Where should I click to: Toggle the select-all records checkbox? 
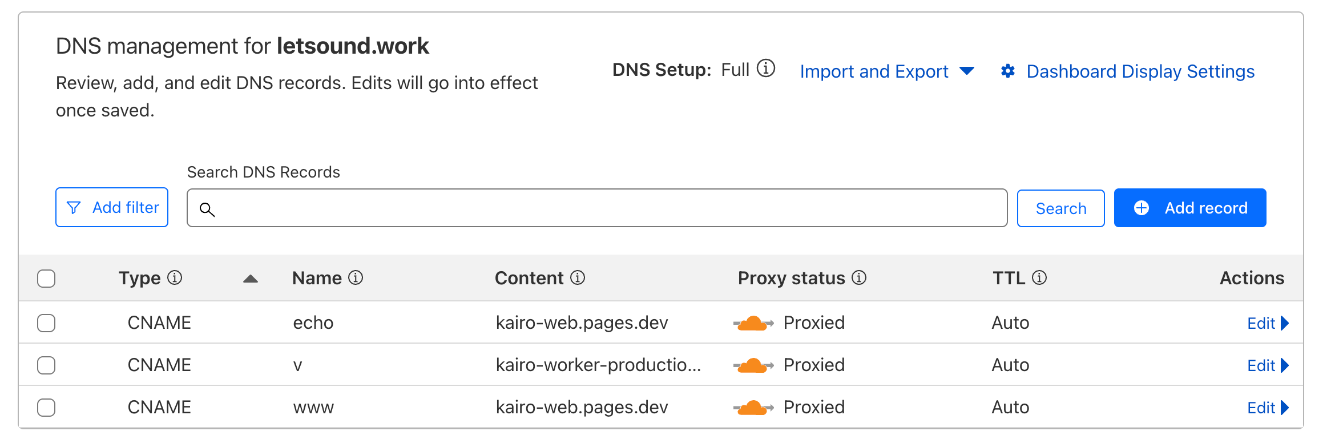(46, 279)
